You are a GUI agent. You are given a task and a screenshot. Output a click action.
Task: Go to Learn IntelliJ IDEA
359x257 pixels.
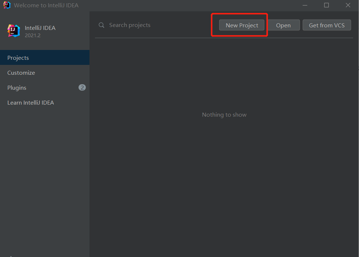point(31,103)
